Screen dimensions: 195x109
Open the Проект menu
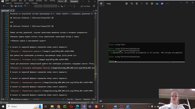point(31,1)
